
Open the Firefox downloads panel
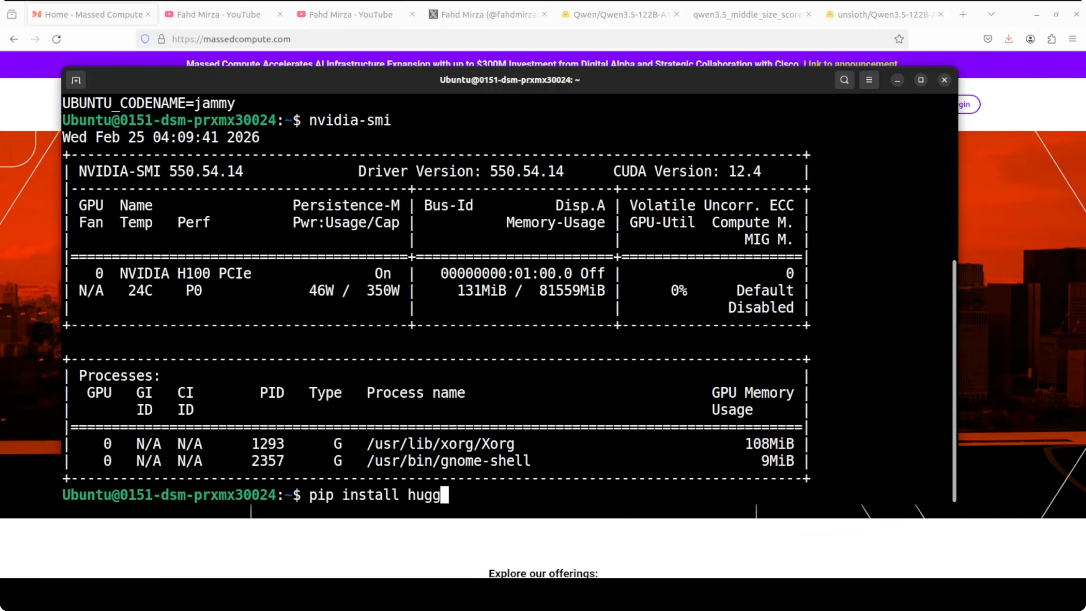1009,39
